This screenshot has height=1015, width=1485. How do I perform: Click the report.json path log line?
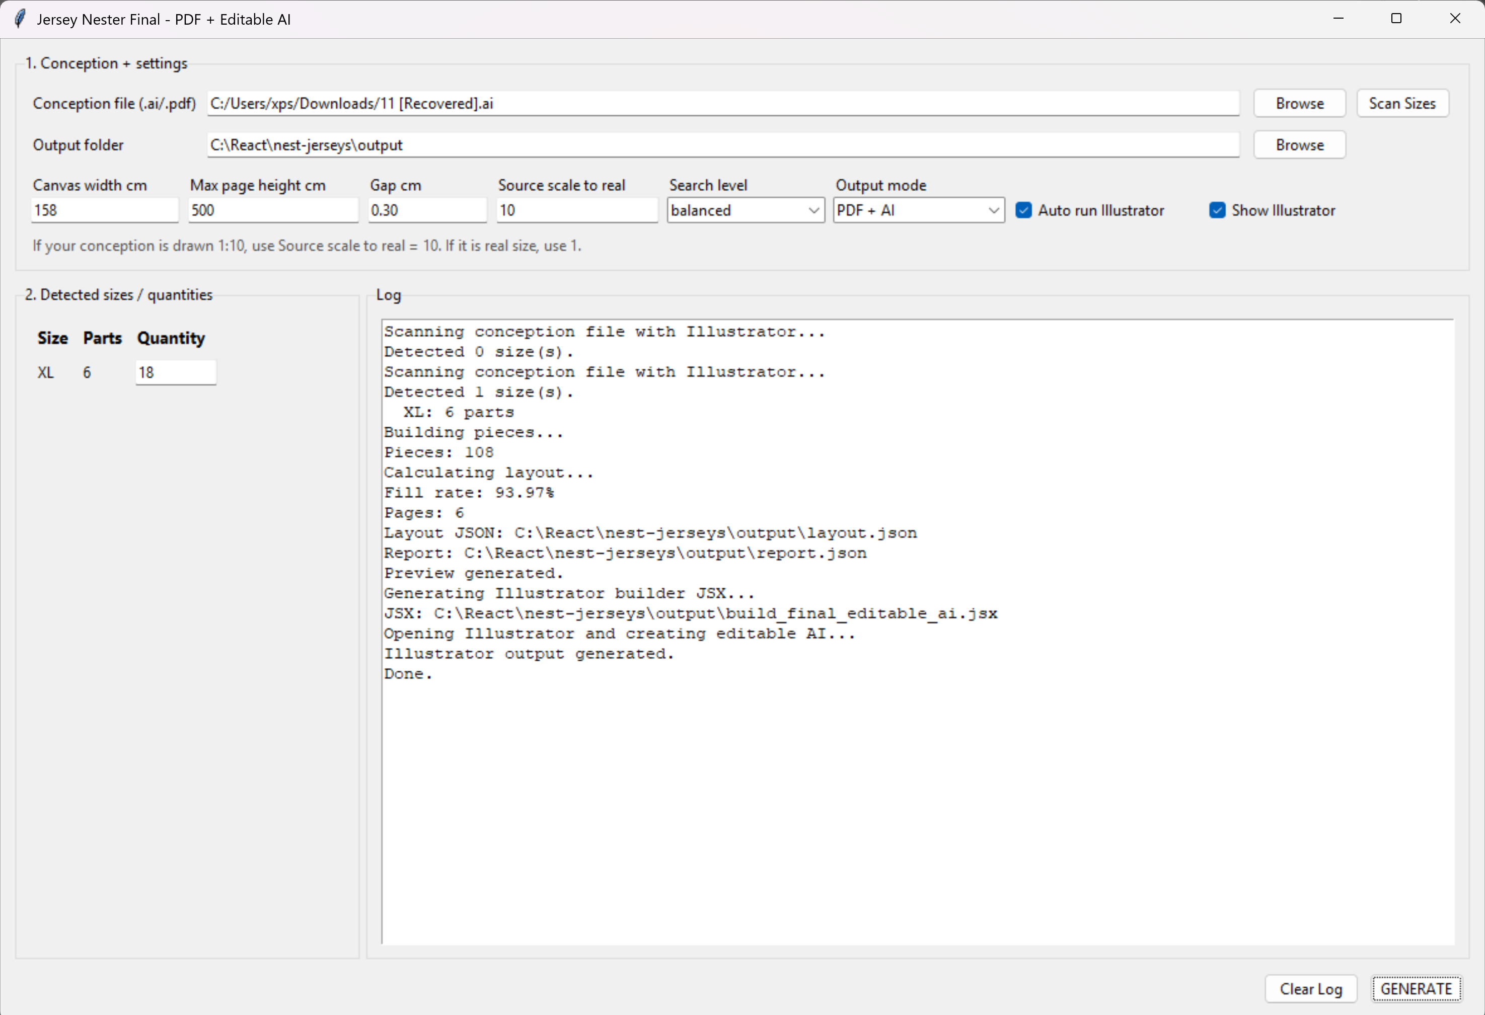pos(625,553)
